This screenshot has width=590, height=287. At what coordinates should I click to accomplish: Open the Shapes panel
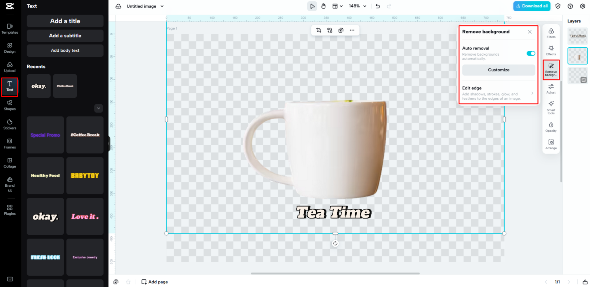click(10, 105)
